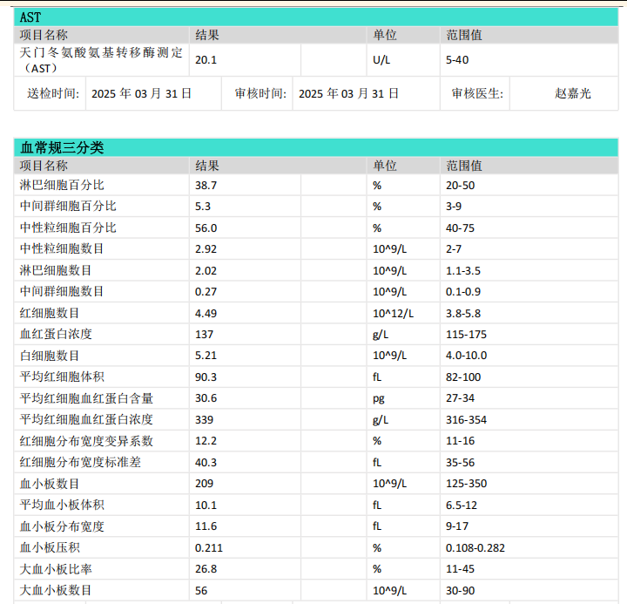
Task: Select the 大血小板比率 value 26.8
Action: [x=206, y=568]
